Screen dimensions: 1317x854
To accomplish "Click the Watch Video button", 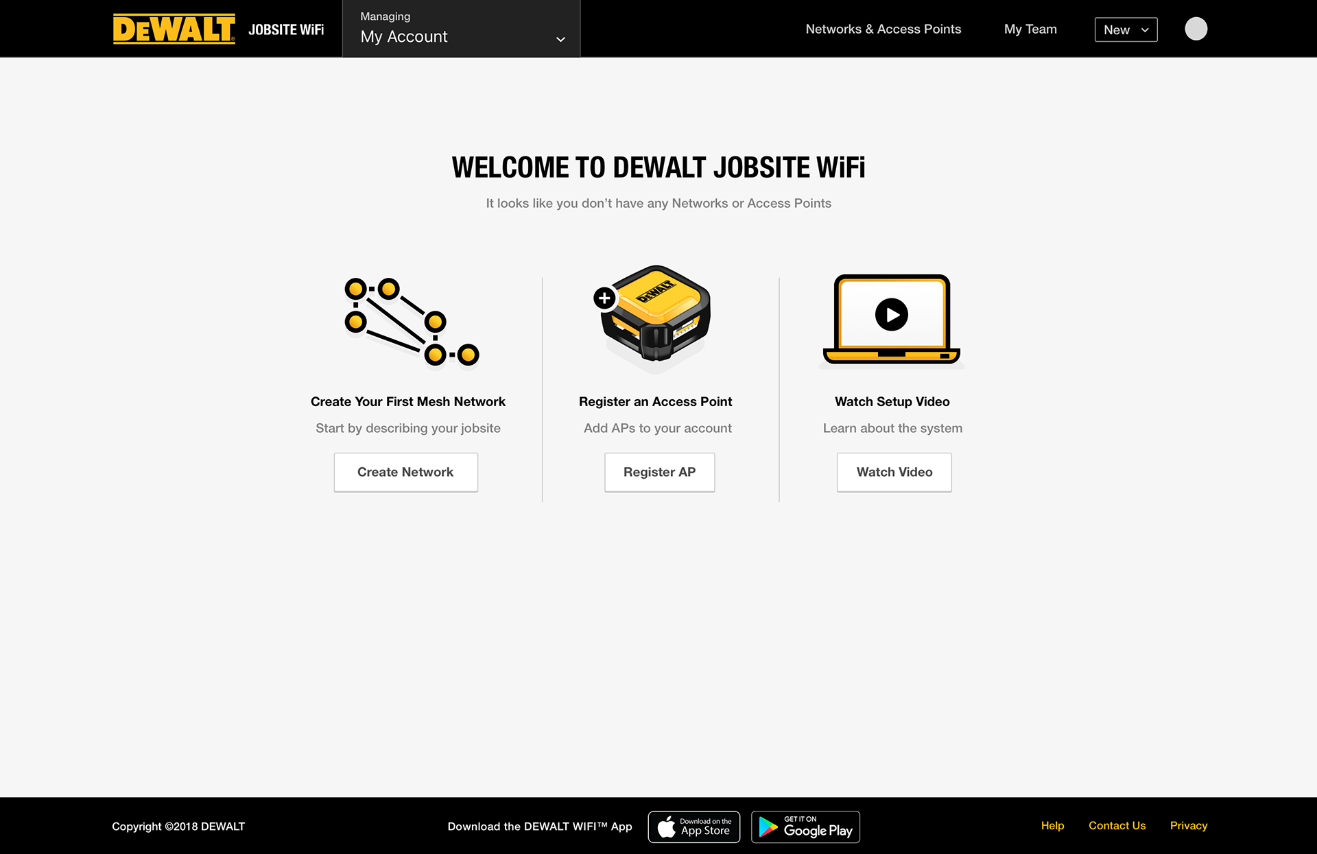I will [894, 472].
